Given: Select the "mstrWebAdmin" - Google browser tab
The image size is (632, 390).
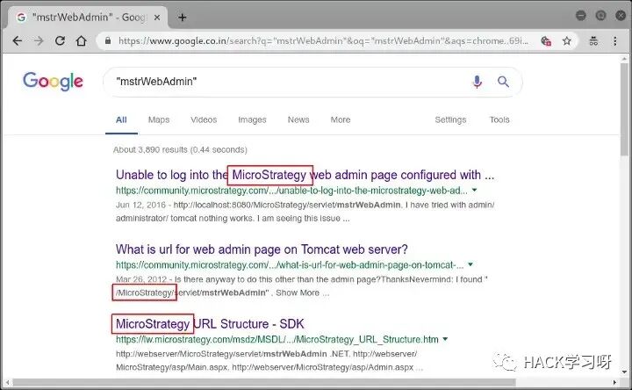Looking at the screenshot, I should [x=87, y=18].
